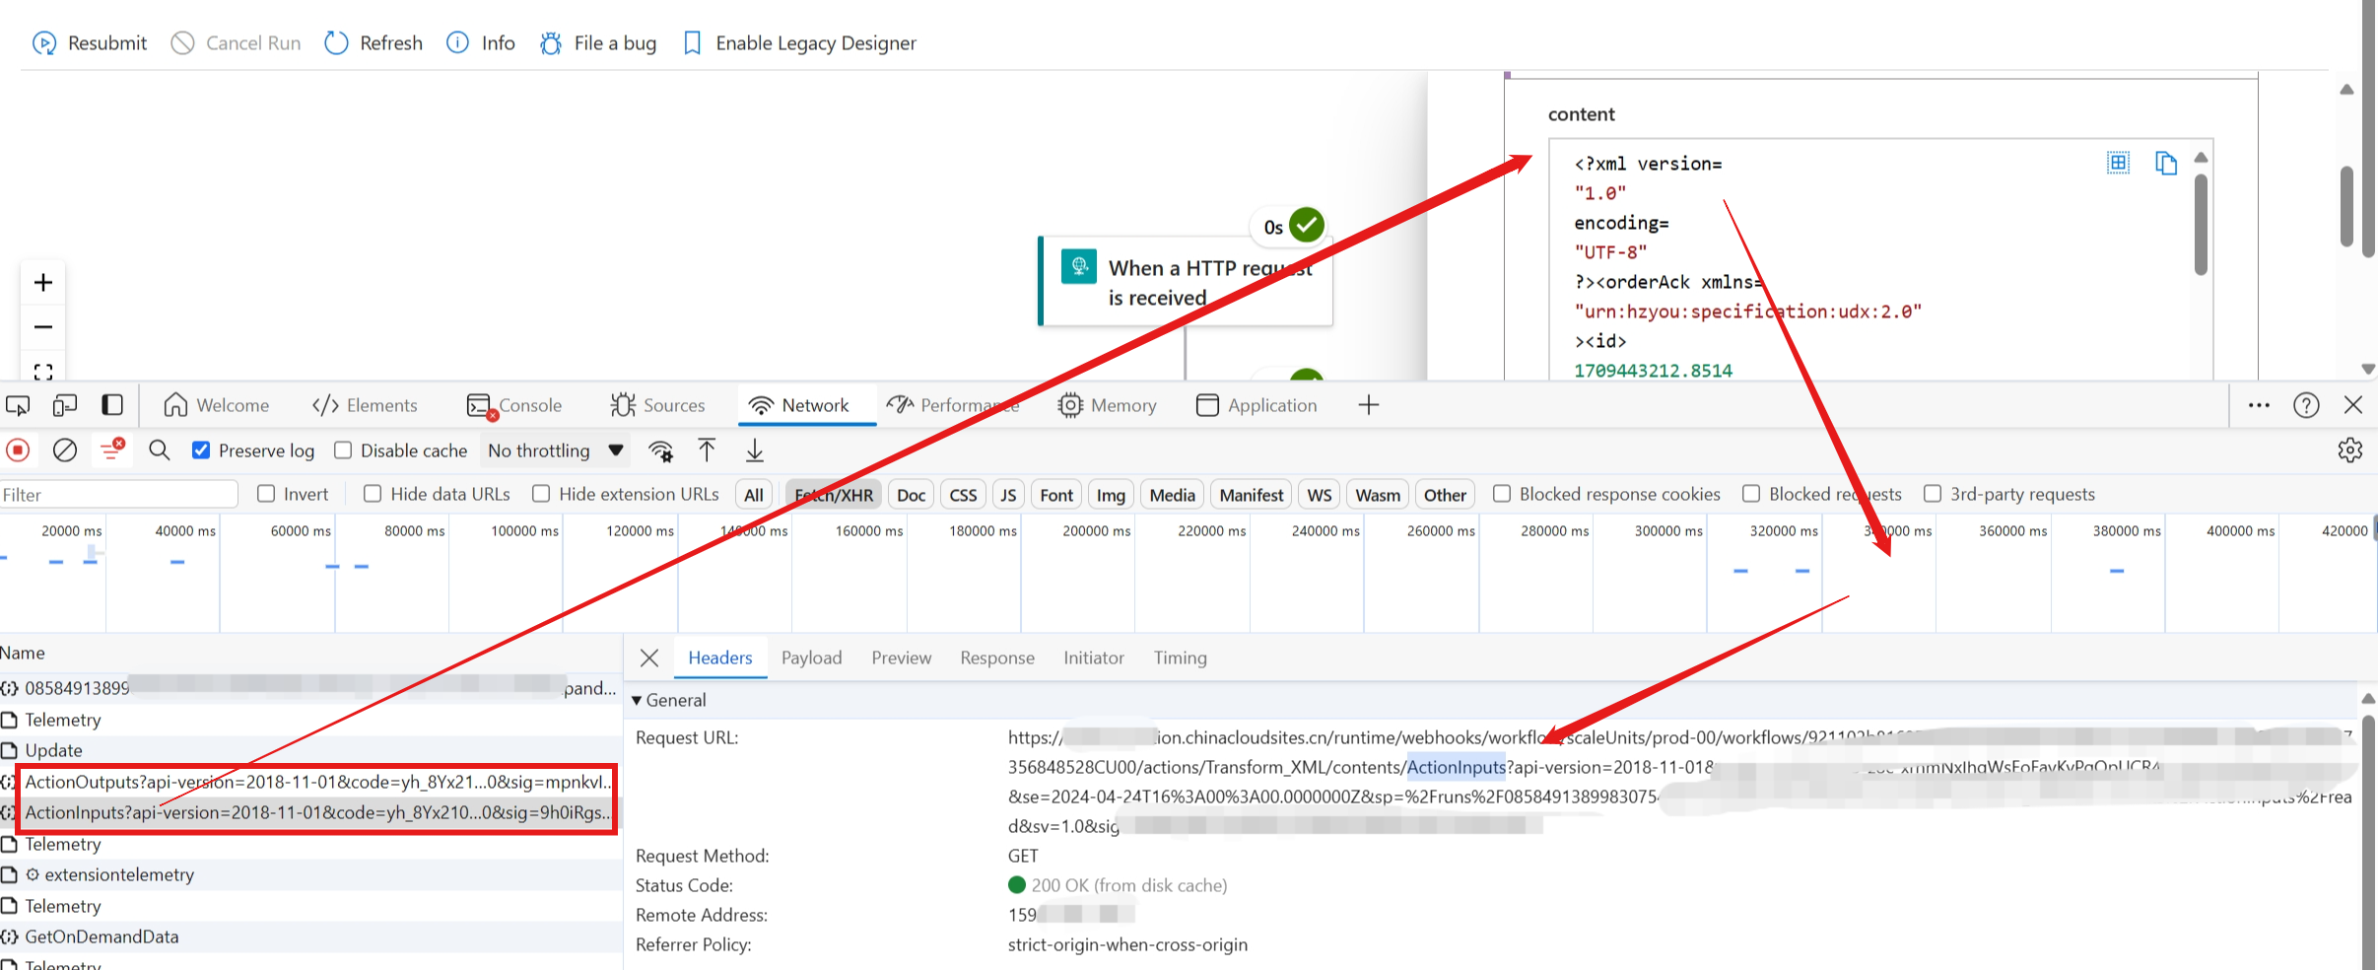Open the more tools plus menu

[x=1369, y=405]
